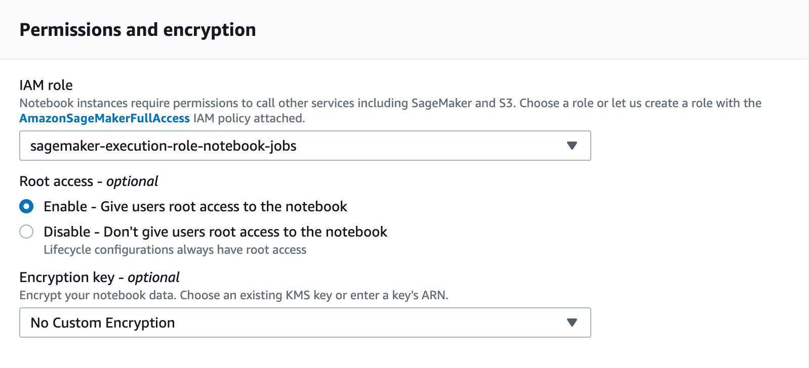Click the 'IAM policy attached.' text
The image size is (810, 368).
249,118
